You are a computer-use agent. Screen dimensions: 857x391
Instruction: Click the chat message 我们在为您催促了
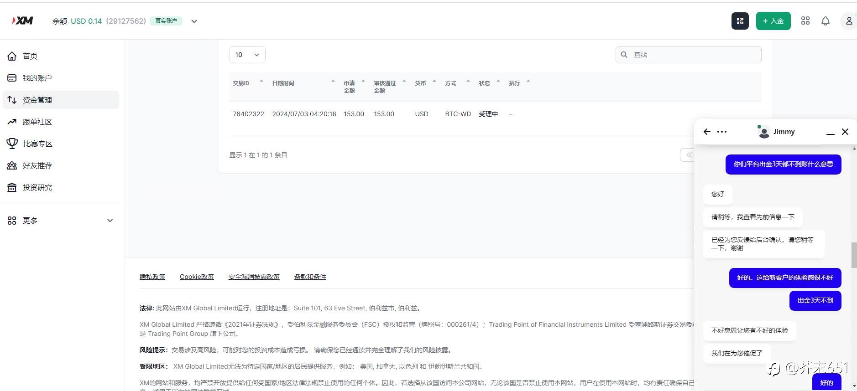pyautogui.click(x=737, y=353)
